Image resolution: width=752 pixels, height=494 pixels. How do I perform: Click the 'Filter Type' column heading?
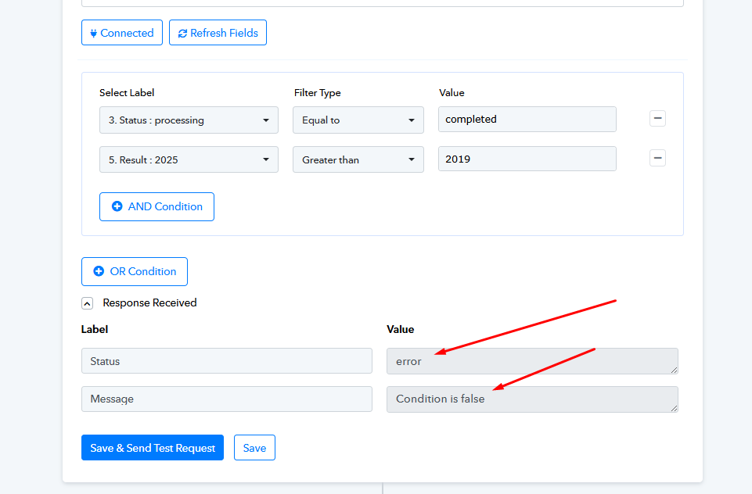(318, 92)
